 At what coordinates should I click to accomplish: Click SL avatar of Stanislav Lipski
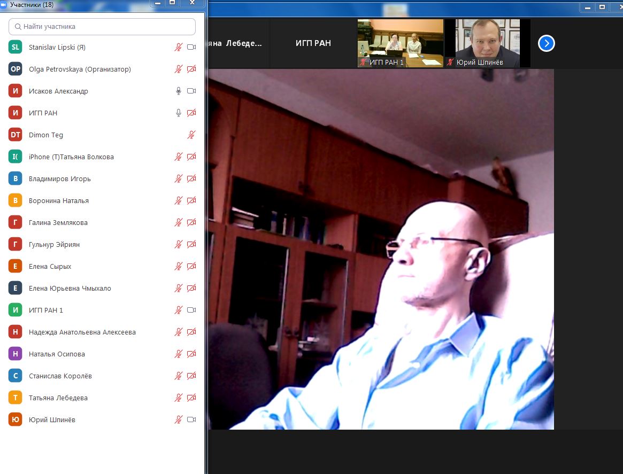coord(15,47)
